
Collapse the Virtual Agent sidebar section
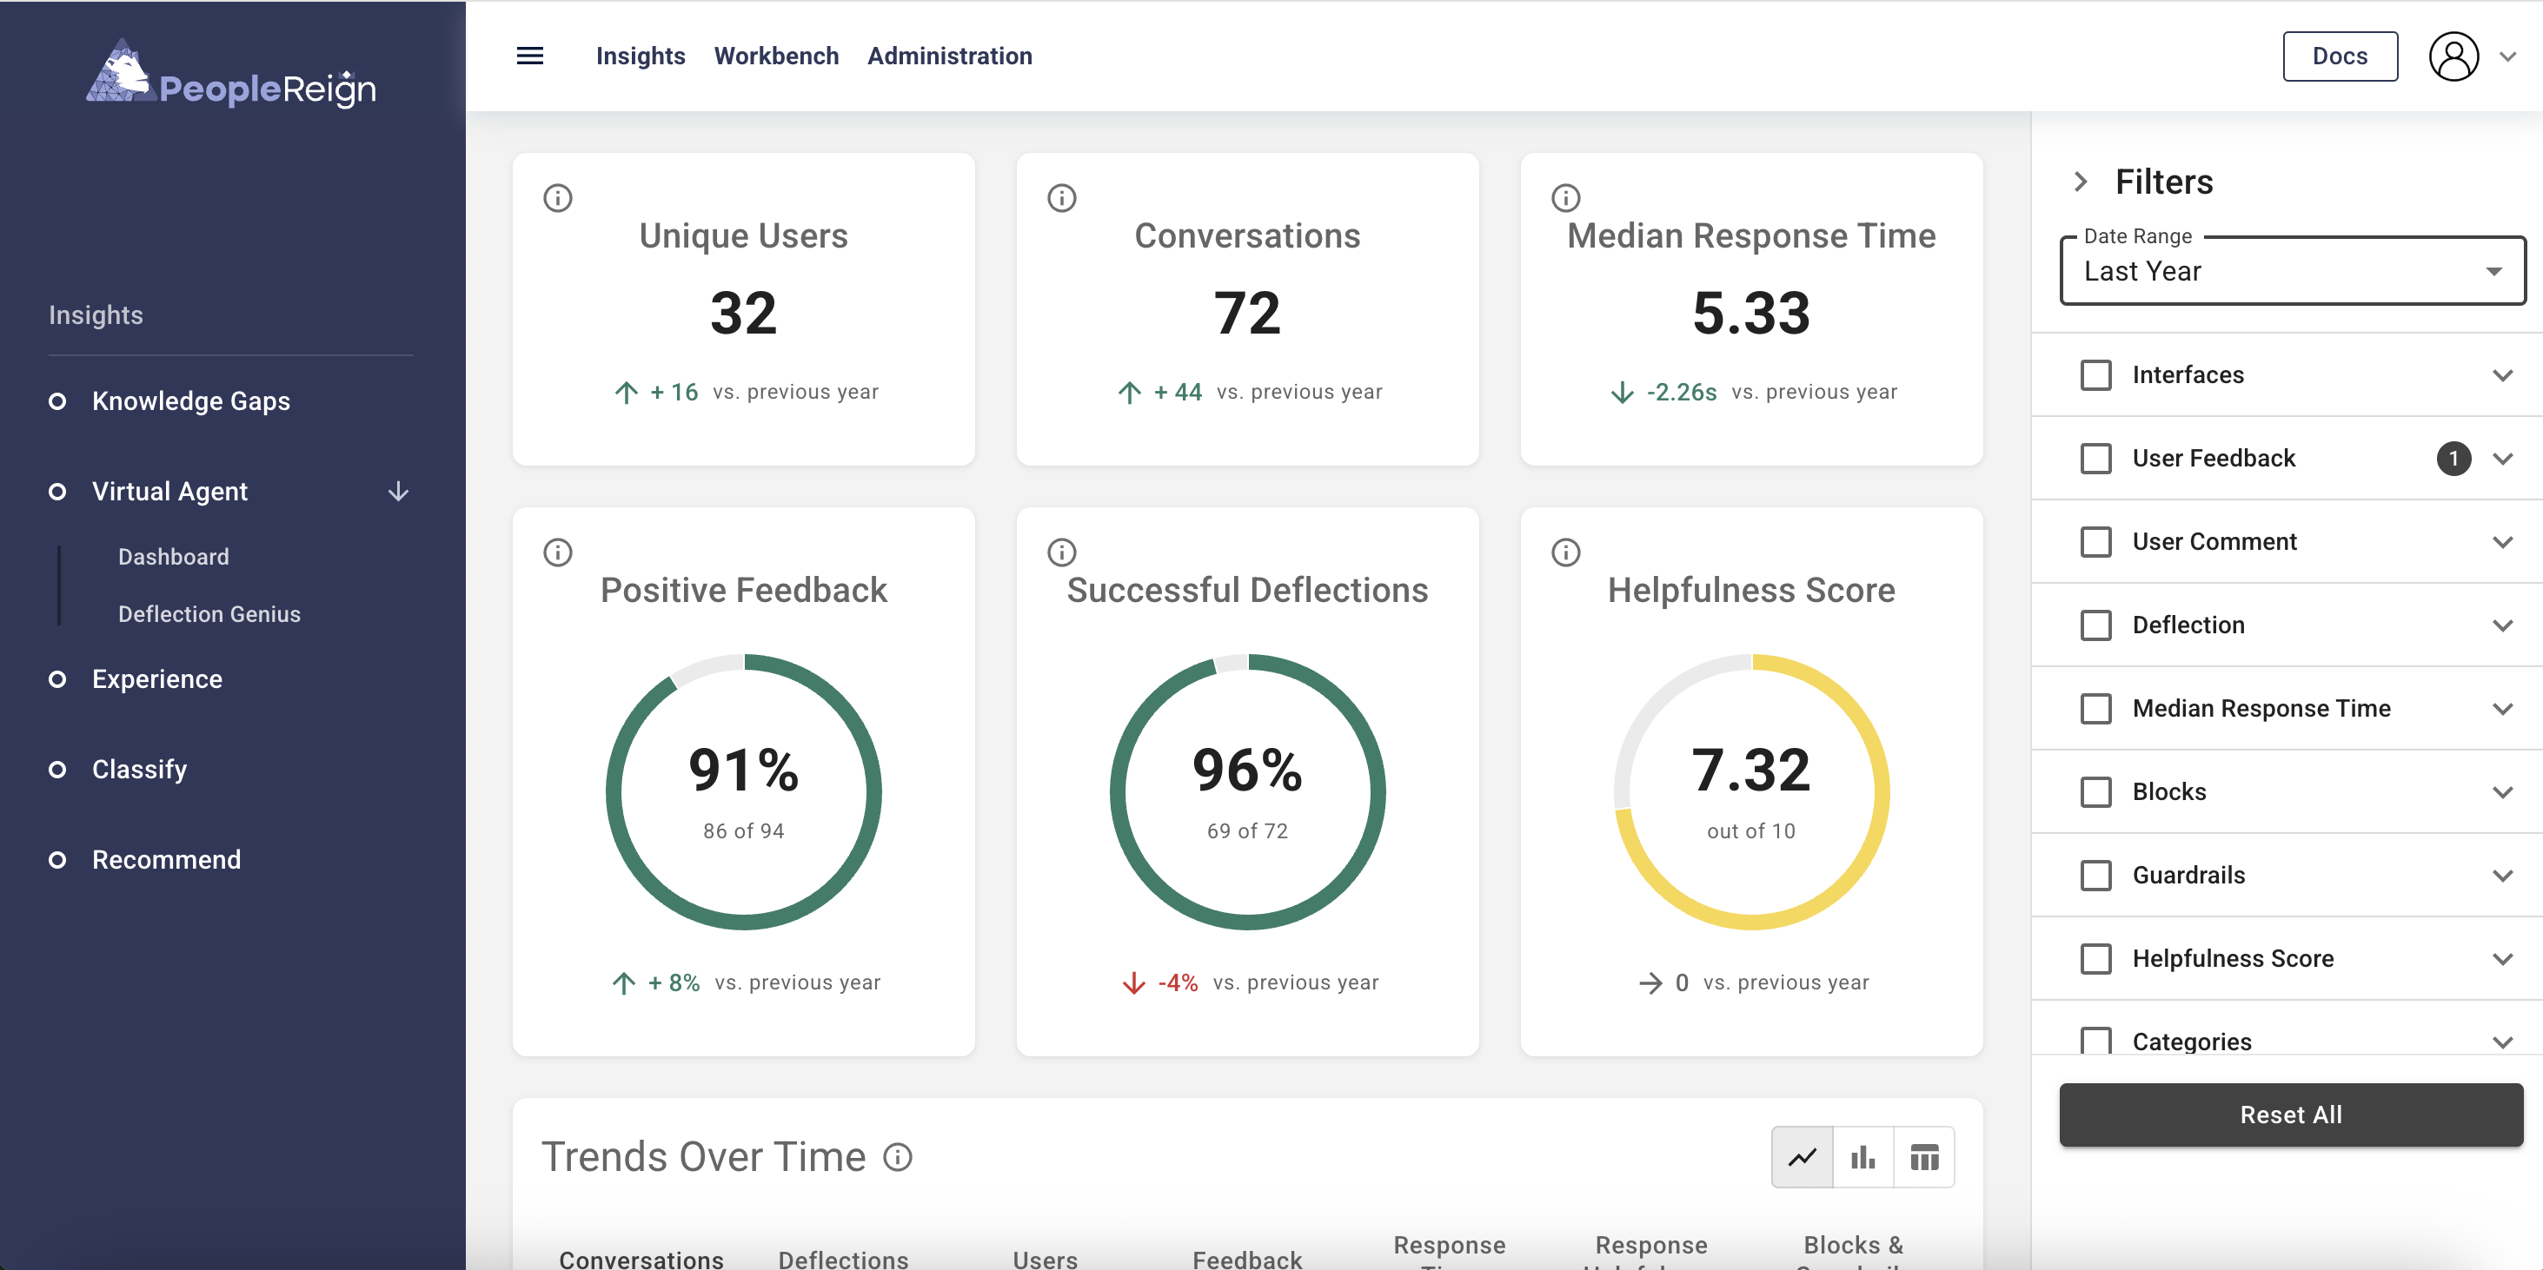(x=398, y=492)
